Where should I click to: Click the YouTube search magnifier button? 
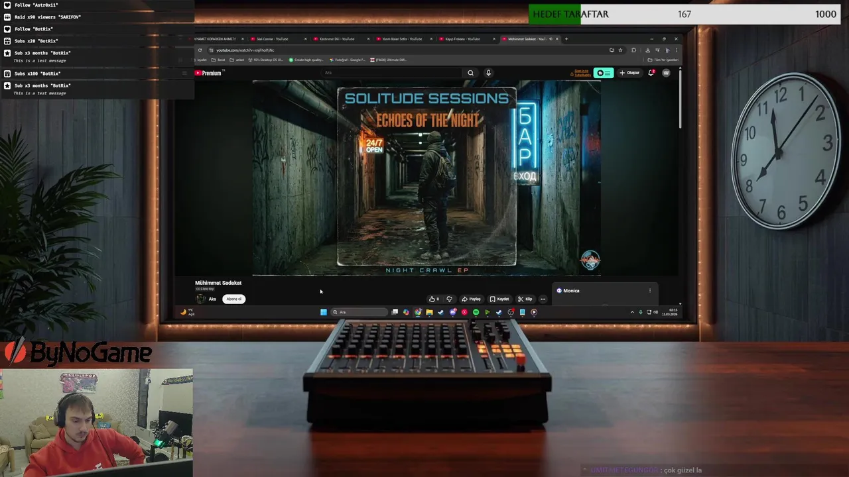point(470,73)
